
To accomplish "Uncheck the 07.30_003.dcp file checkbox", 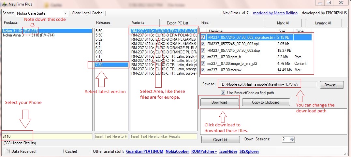I will point(203,50).
